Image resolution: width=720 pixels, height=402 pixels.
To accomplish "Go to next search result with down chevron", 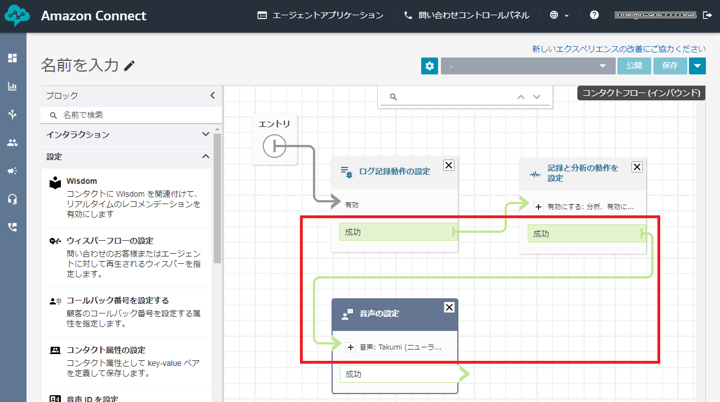I will click(x=537, y=97).
